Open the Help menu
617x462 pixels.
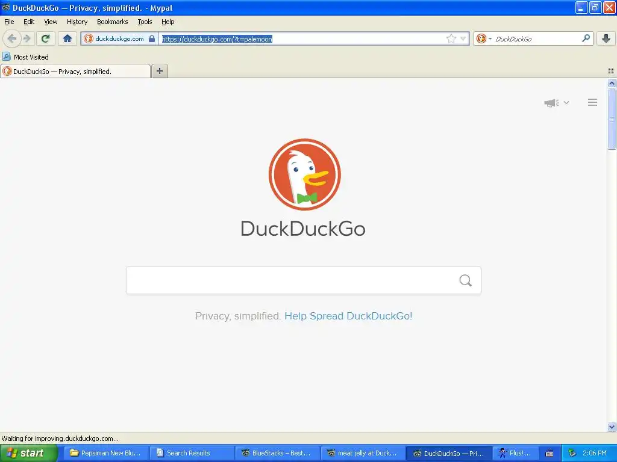point(168,22)
